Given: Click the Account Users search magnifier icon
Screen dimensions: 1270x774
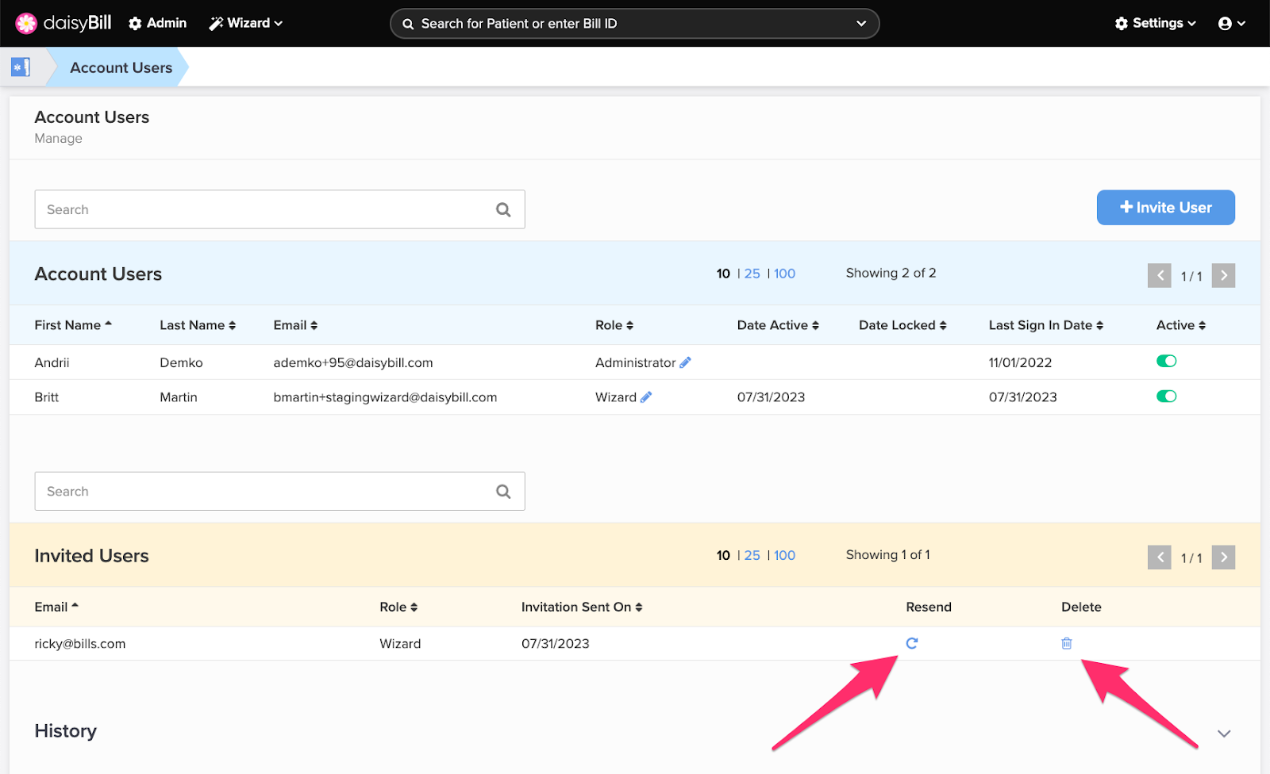Looking at the screenshot, I should (503, 209).
